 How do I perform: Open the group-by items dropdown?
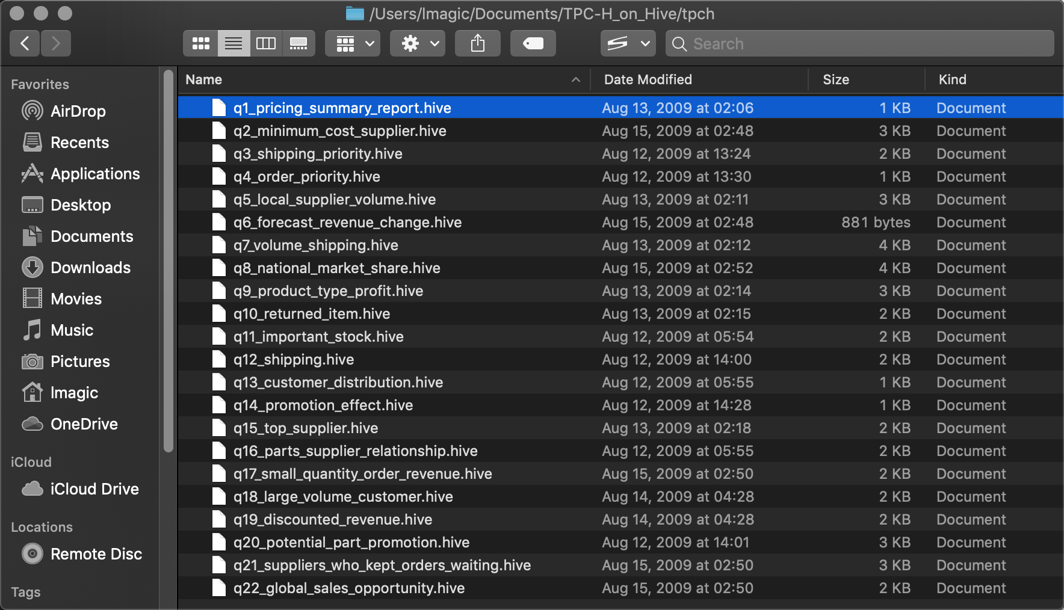[x=353, y=43]
